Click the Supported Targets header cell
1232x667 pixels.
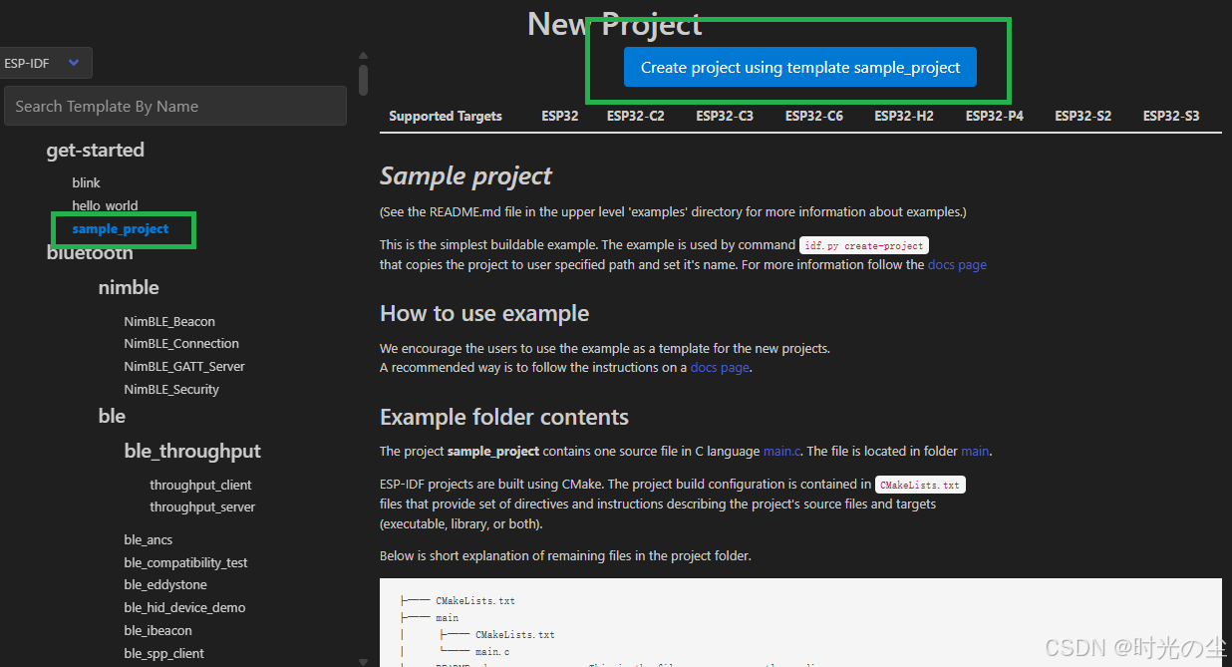point(446,116)
